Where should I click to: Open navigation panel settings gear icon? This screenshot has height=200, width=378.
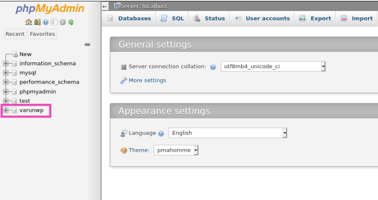point(62,22)
